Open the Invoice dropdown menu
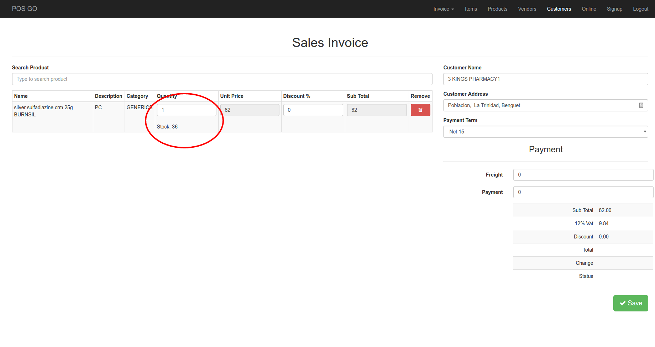 pyautogui.click(x=444, y=9)
